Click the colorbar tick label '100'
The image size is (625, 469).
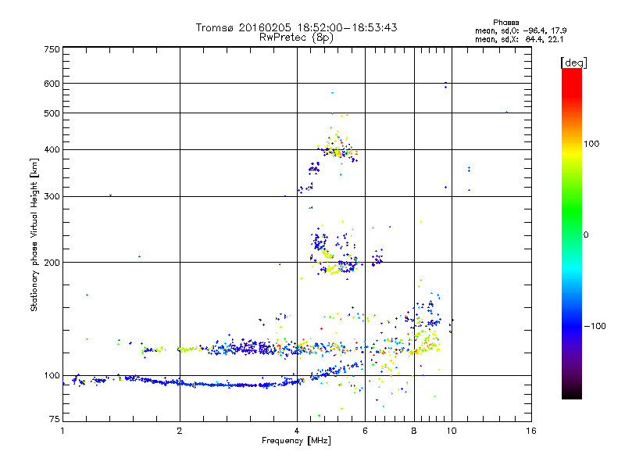(x=591, y=144)
